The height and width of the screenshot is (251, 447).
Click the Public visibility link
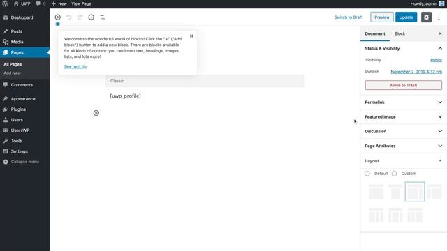click(x=436, y=60)
